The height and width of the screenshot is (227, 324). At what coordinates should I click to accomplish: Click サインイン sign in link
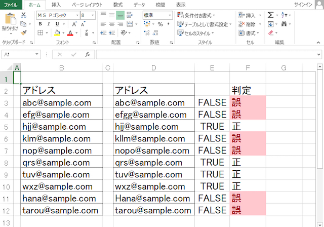tap(303, 5)
